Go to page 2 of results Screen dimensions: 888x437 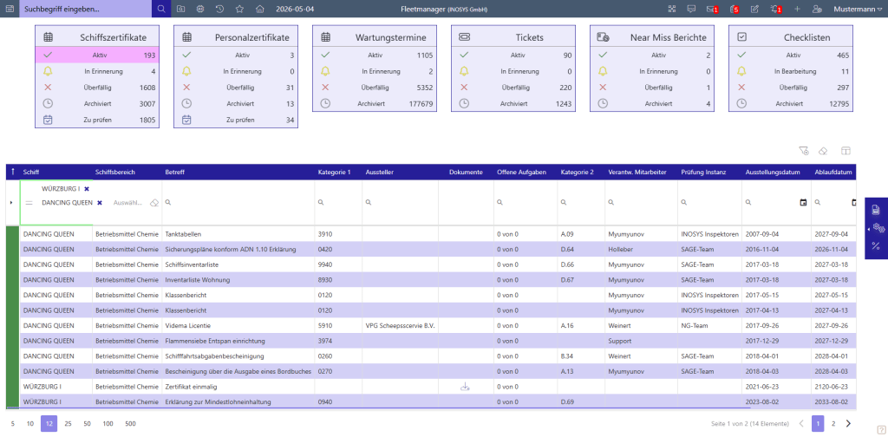pos(833,423)
